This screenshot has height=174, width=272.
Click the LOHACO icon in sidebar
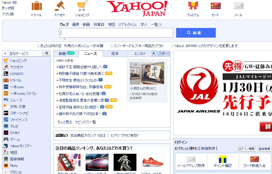pyautogui.click(x=6, y=74)
